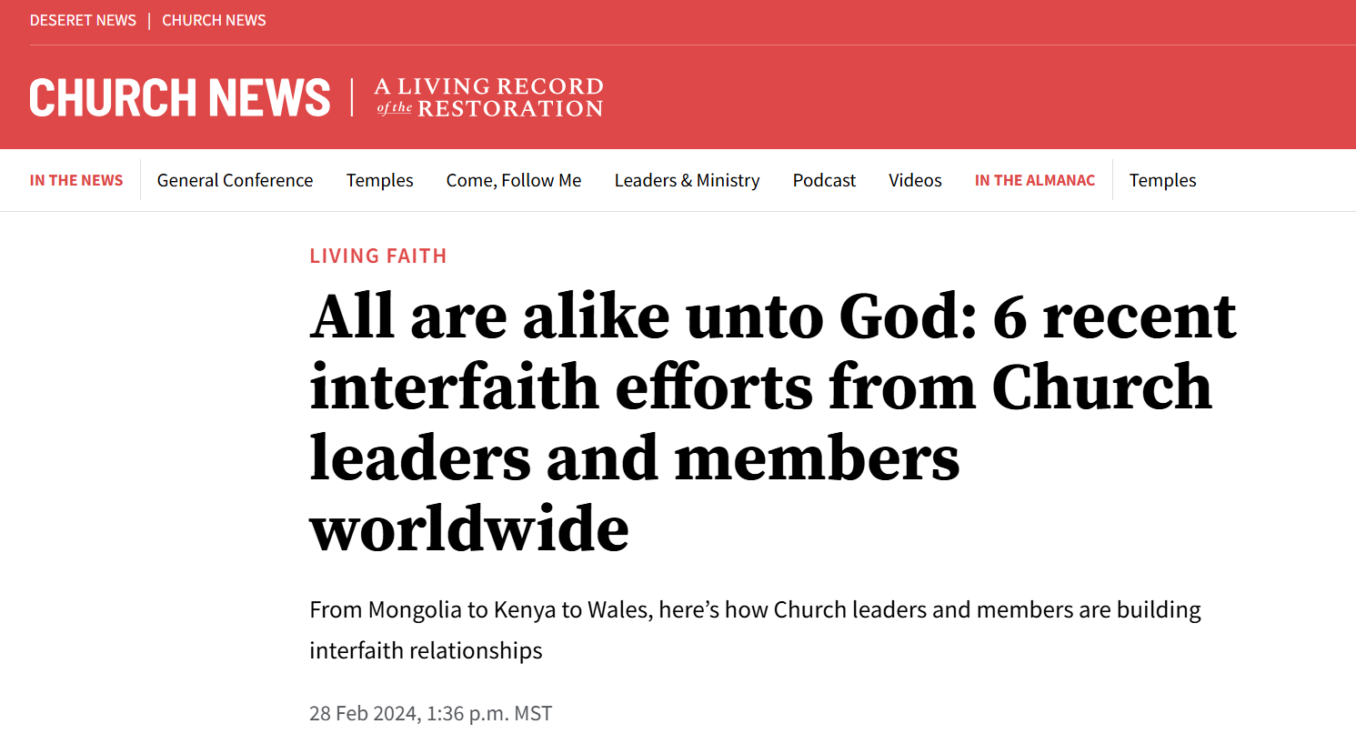
Task: Open Temples link right of In The Almanac
Action: pos(1162,180)
